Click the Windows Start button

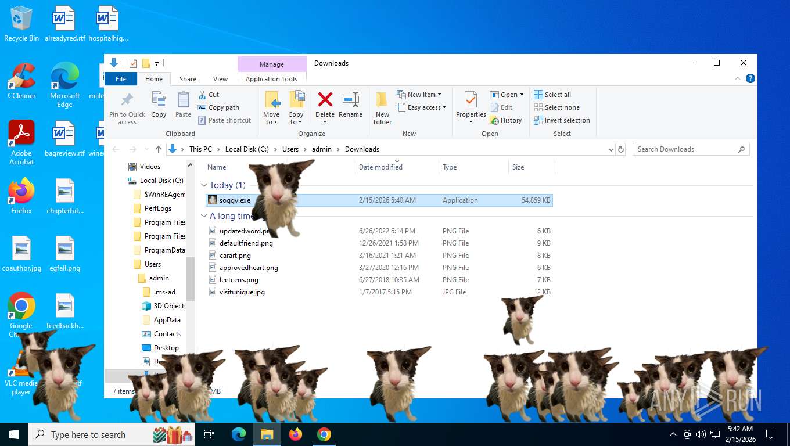(13, 434)
